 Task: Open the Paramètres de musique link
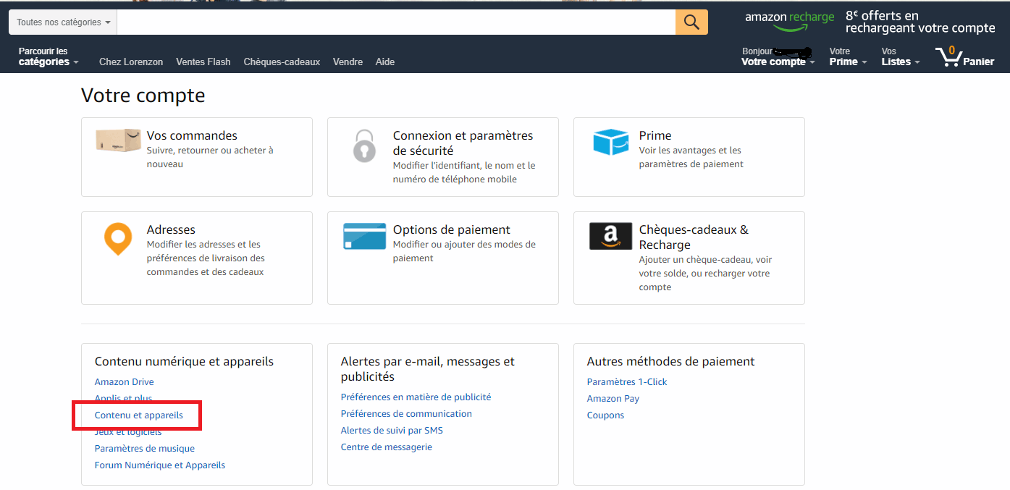pyautogui.click(x=145, y=448)
